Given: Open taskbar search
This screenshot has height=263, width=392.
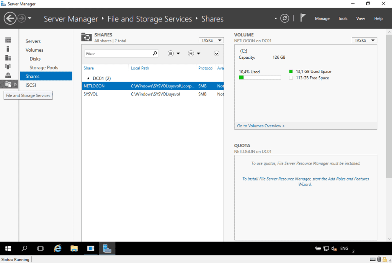Looking at the screenshot, I should [24, 248].
